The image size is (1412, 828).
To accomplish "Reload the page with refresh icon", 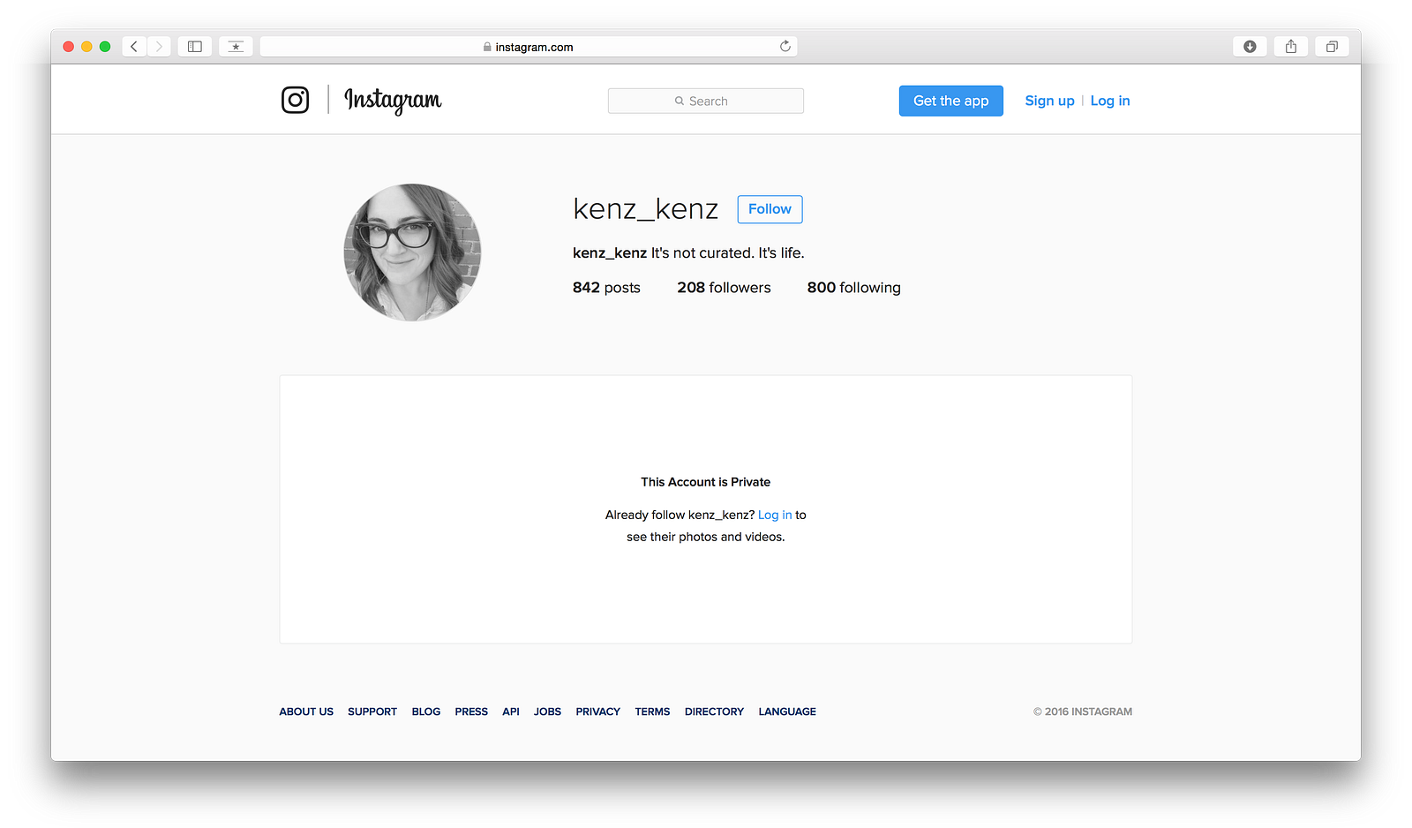I will 785,47.
